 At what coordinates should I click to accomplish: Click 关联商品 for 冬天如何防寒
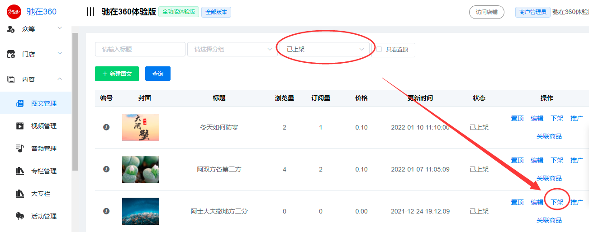549,136
